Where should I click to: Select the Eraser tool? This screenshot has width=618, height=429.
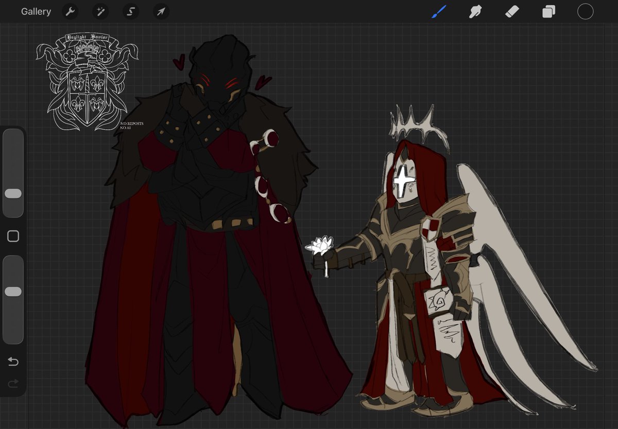(x=512, y=11)
